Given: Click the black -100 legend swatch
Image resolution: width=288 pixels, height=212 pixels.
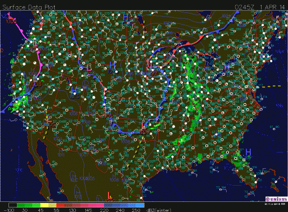Looking at the screenshot, I should [x=13, y=205].
